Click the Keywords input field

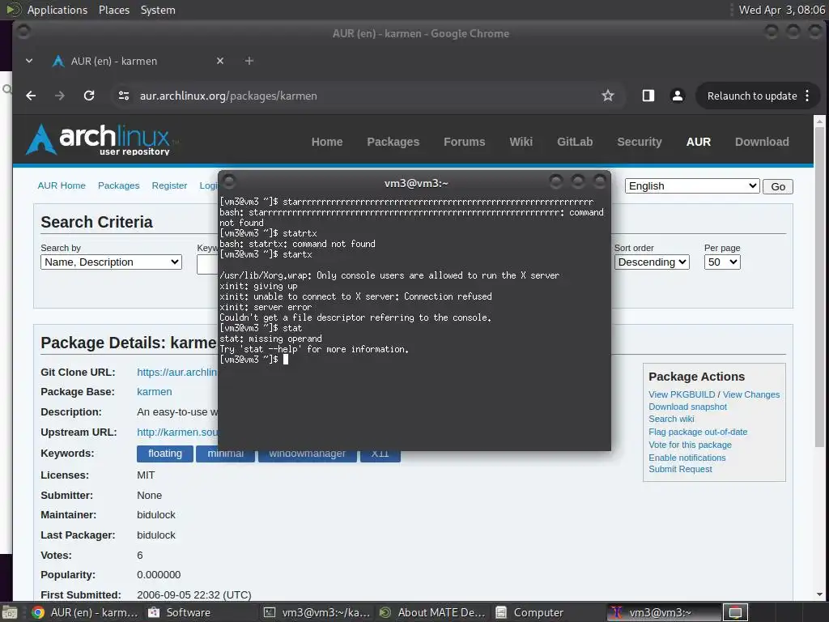pyautogui.click(x=207, y=265)
